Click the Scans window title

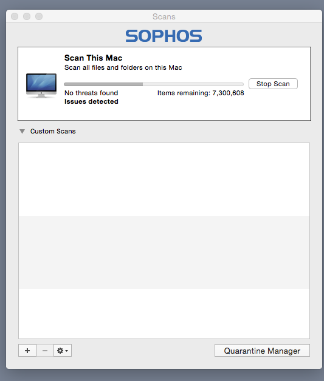pyautogui.click(x=164, y=16)
